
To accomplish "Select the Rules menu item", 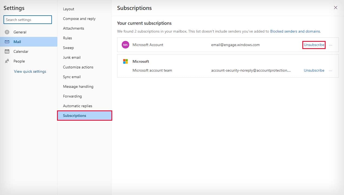I will click(x=67, y=38).
